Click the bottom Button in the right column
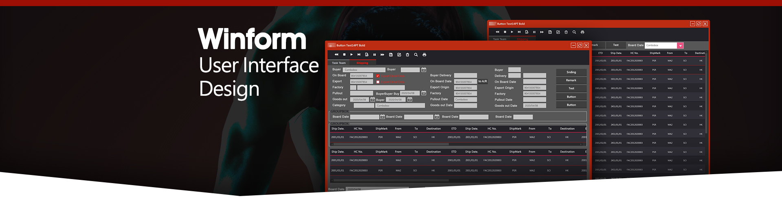The height and width of the screenshot is (203, 782). pos(571,105)
